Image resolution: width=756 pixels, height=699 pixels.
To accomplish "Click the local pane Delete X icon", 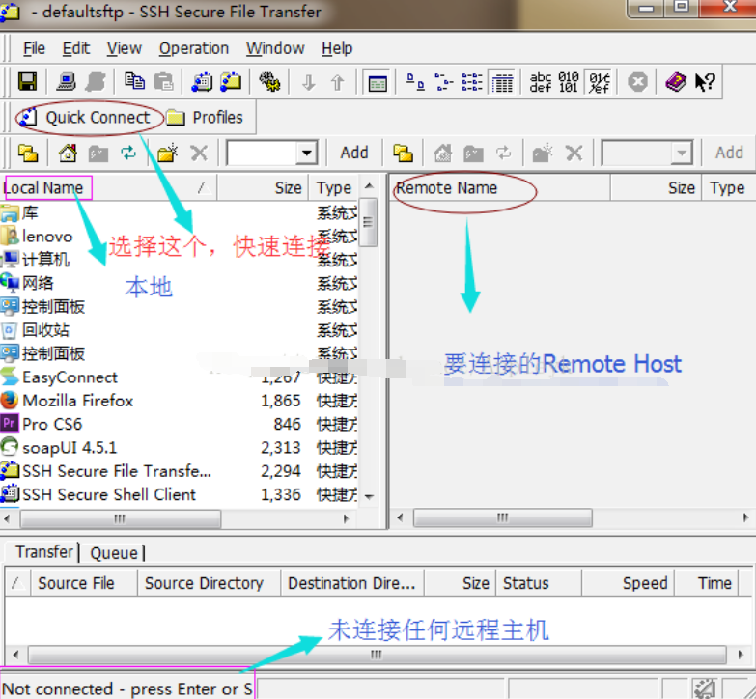I will click(x=199, y=154).
